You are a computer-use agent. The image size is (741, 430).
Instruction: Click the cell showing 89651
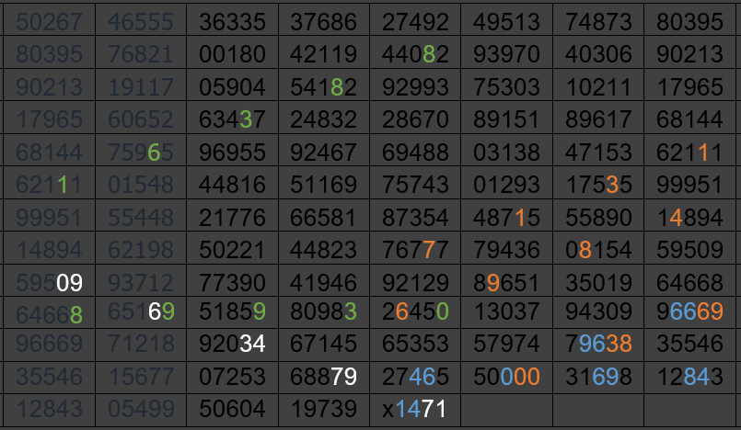[506, 280]
